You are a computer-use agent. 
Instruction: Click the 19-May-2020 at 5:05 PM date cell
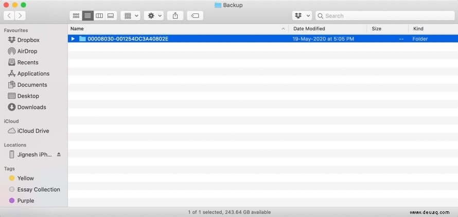pos(323,39)
